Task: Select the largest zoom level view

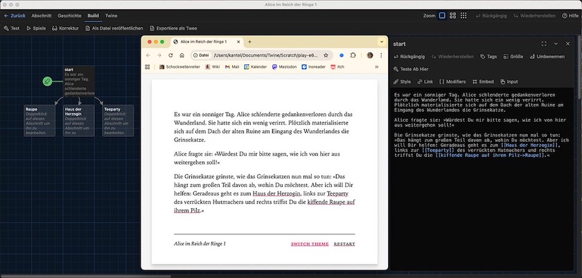Action: click(x=443, y=15)
